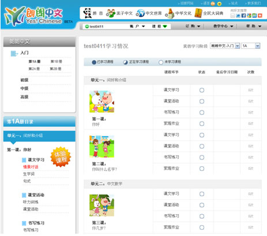Select status circle for 第三课 课堂活动

[x=202, y=205]
